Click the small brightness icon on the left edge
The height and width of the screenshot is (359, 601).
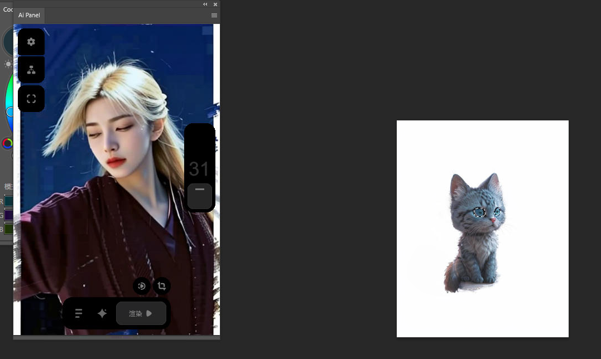point(8,64)
